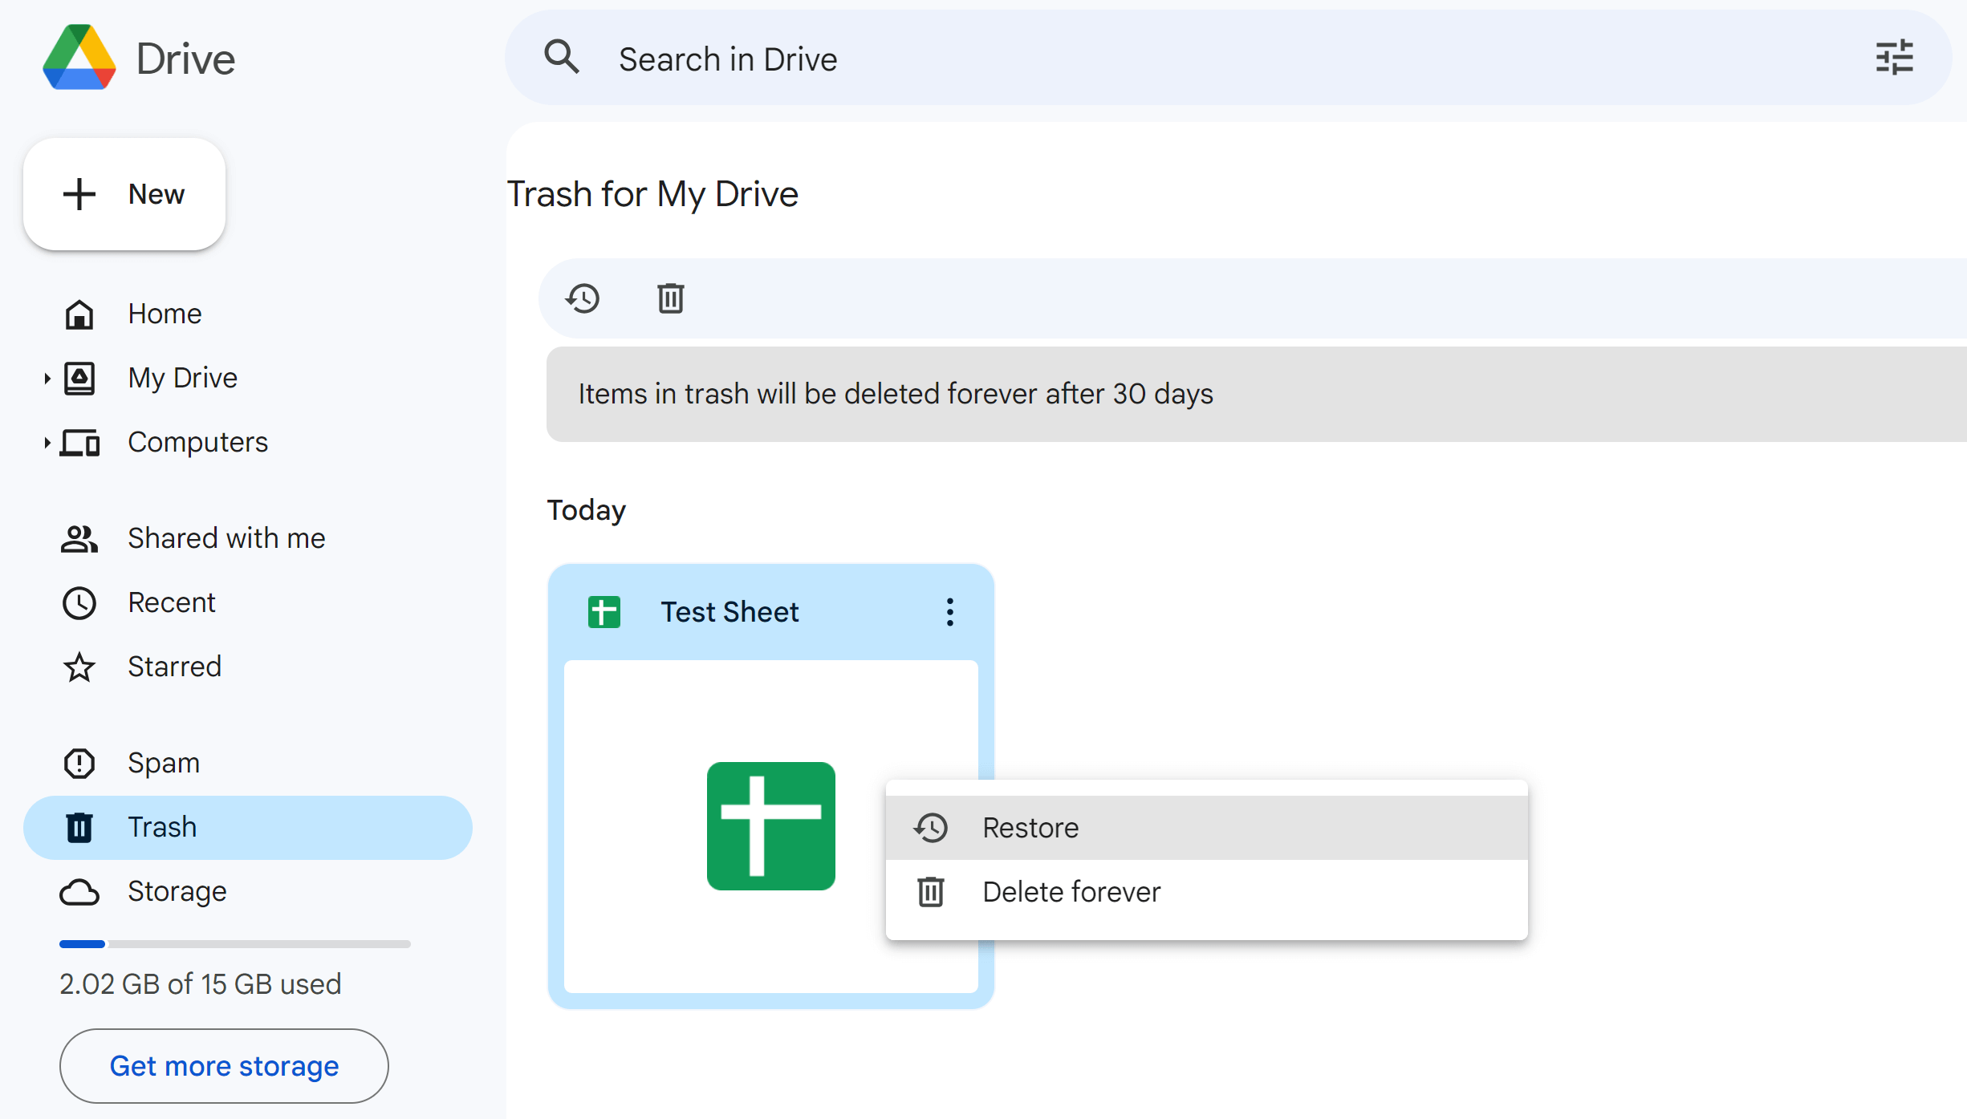
Task: Select the Spam section icon
Action: 79,763
